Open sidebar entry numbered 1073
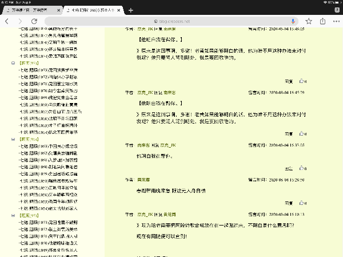Screen dimensions: 343x257 pyautogui.click(x=49, y=70)
